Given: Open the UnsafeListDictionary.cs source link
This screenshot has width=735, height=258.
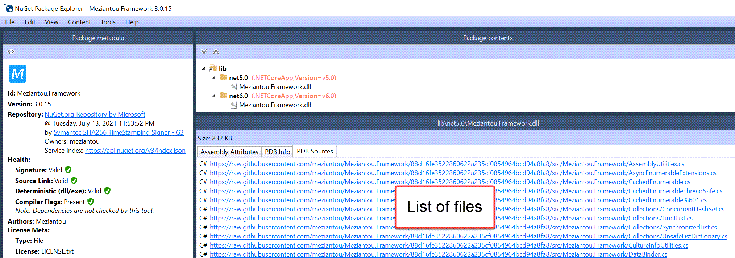Looking at the screenshot, I should pos(469,236).
